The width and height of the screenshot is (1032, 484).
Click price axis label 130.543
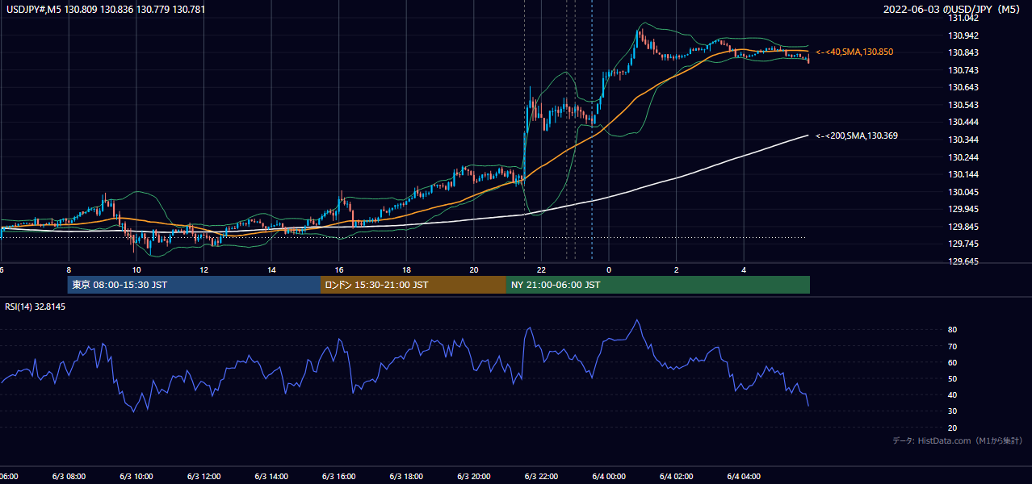(964, 105)
